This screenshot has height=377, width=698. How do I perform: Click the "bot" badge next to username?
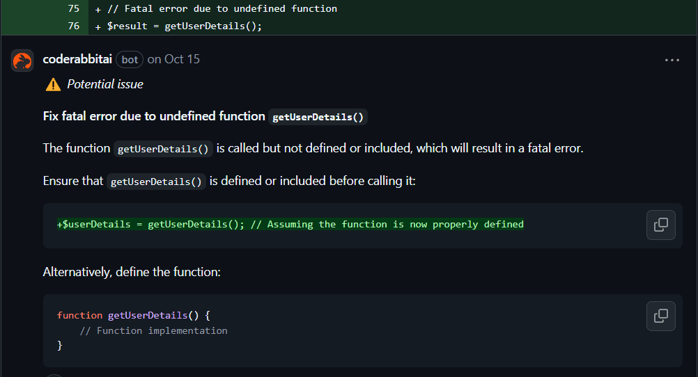(x=130, y=60)
